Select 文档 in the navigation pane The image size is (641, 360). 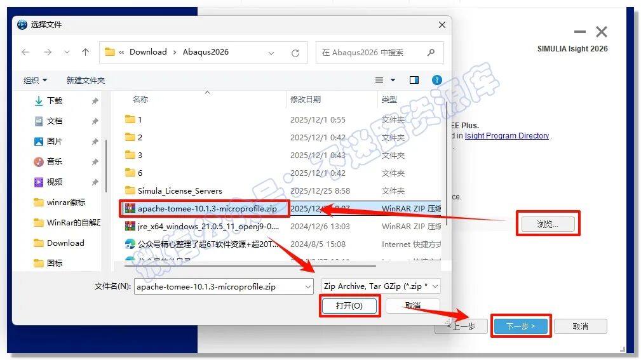(x=55, y=121)
